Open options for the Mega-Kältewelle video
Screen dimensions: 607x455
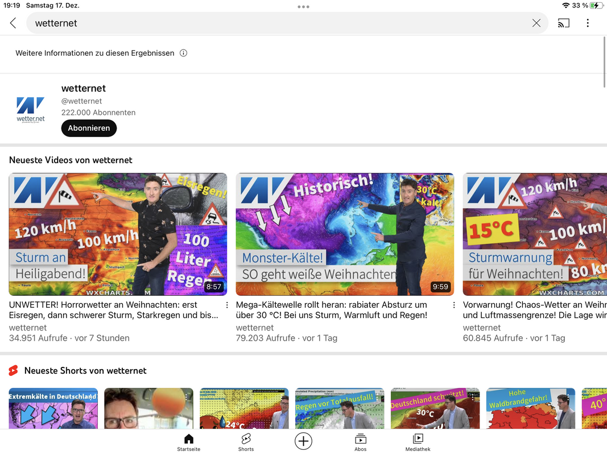[454, 305]
